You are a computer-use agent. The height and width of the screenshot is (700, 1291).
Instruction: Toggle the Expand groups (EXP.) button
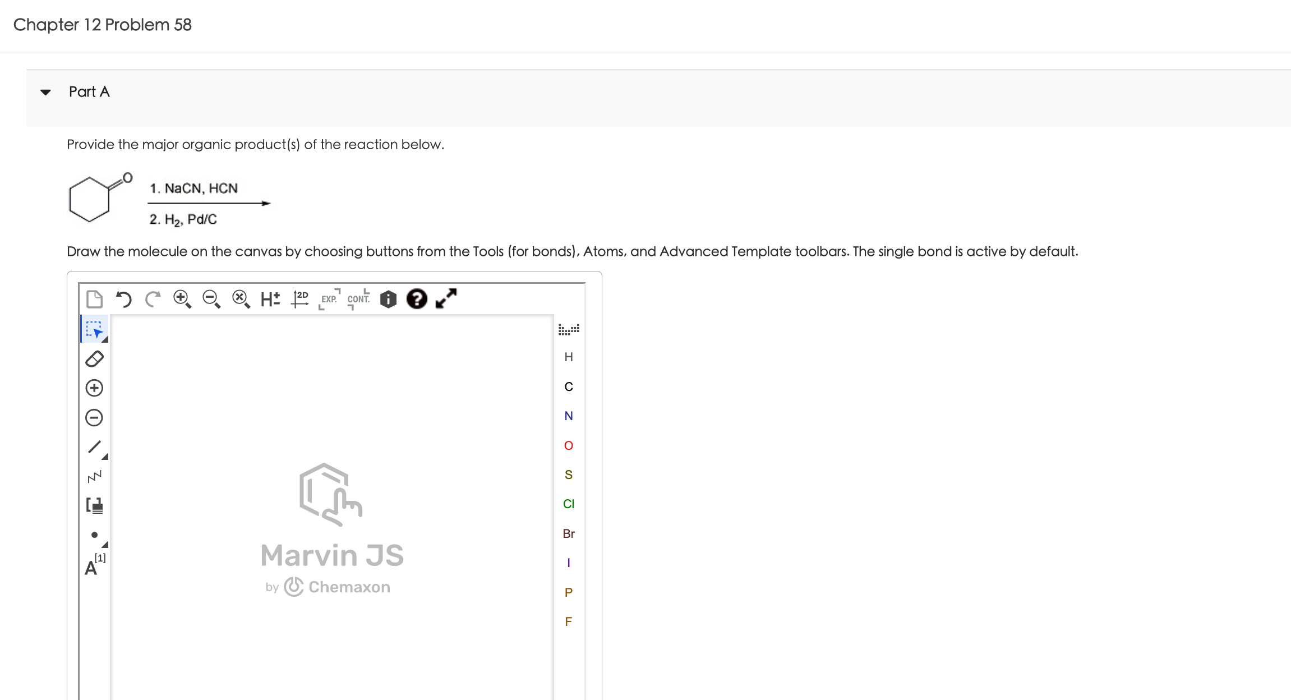pos(329,299)
